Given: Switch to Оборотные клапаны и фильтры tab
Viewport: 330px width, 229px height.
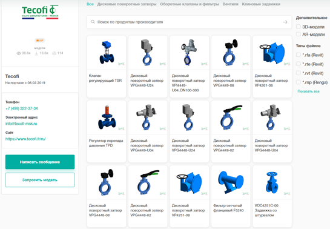Looking at the screenshot, I should tap(190, 4).
